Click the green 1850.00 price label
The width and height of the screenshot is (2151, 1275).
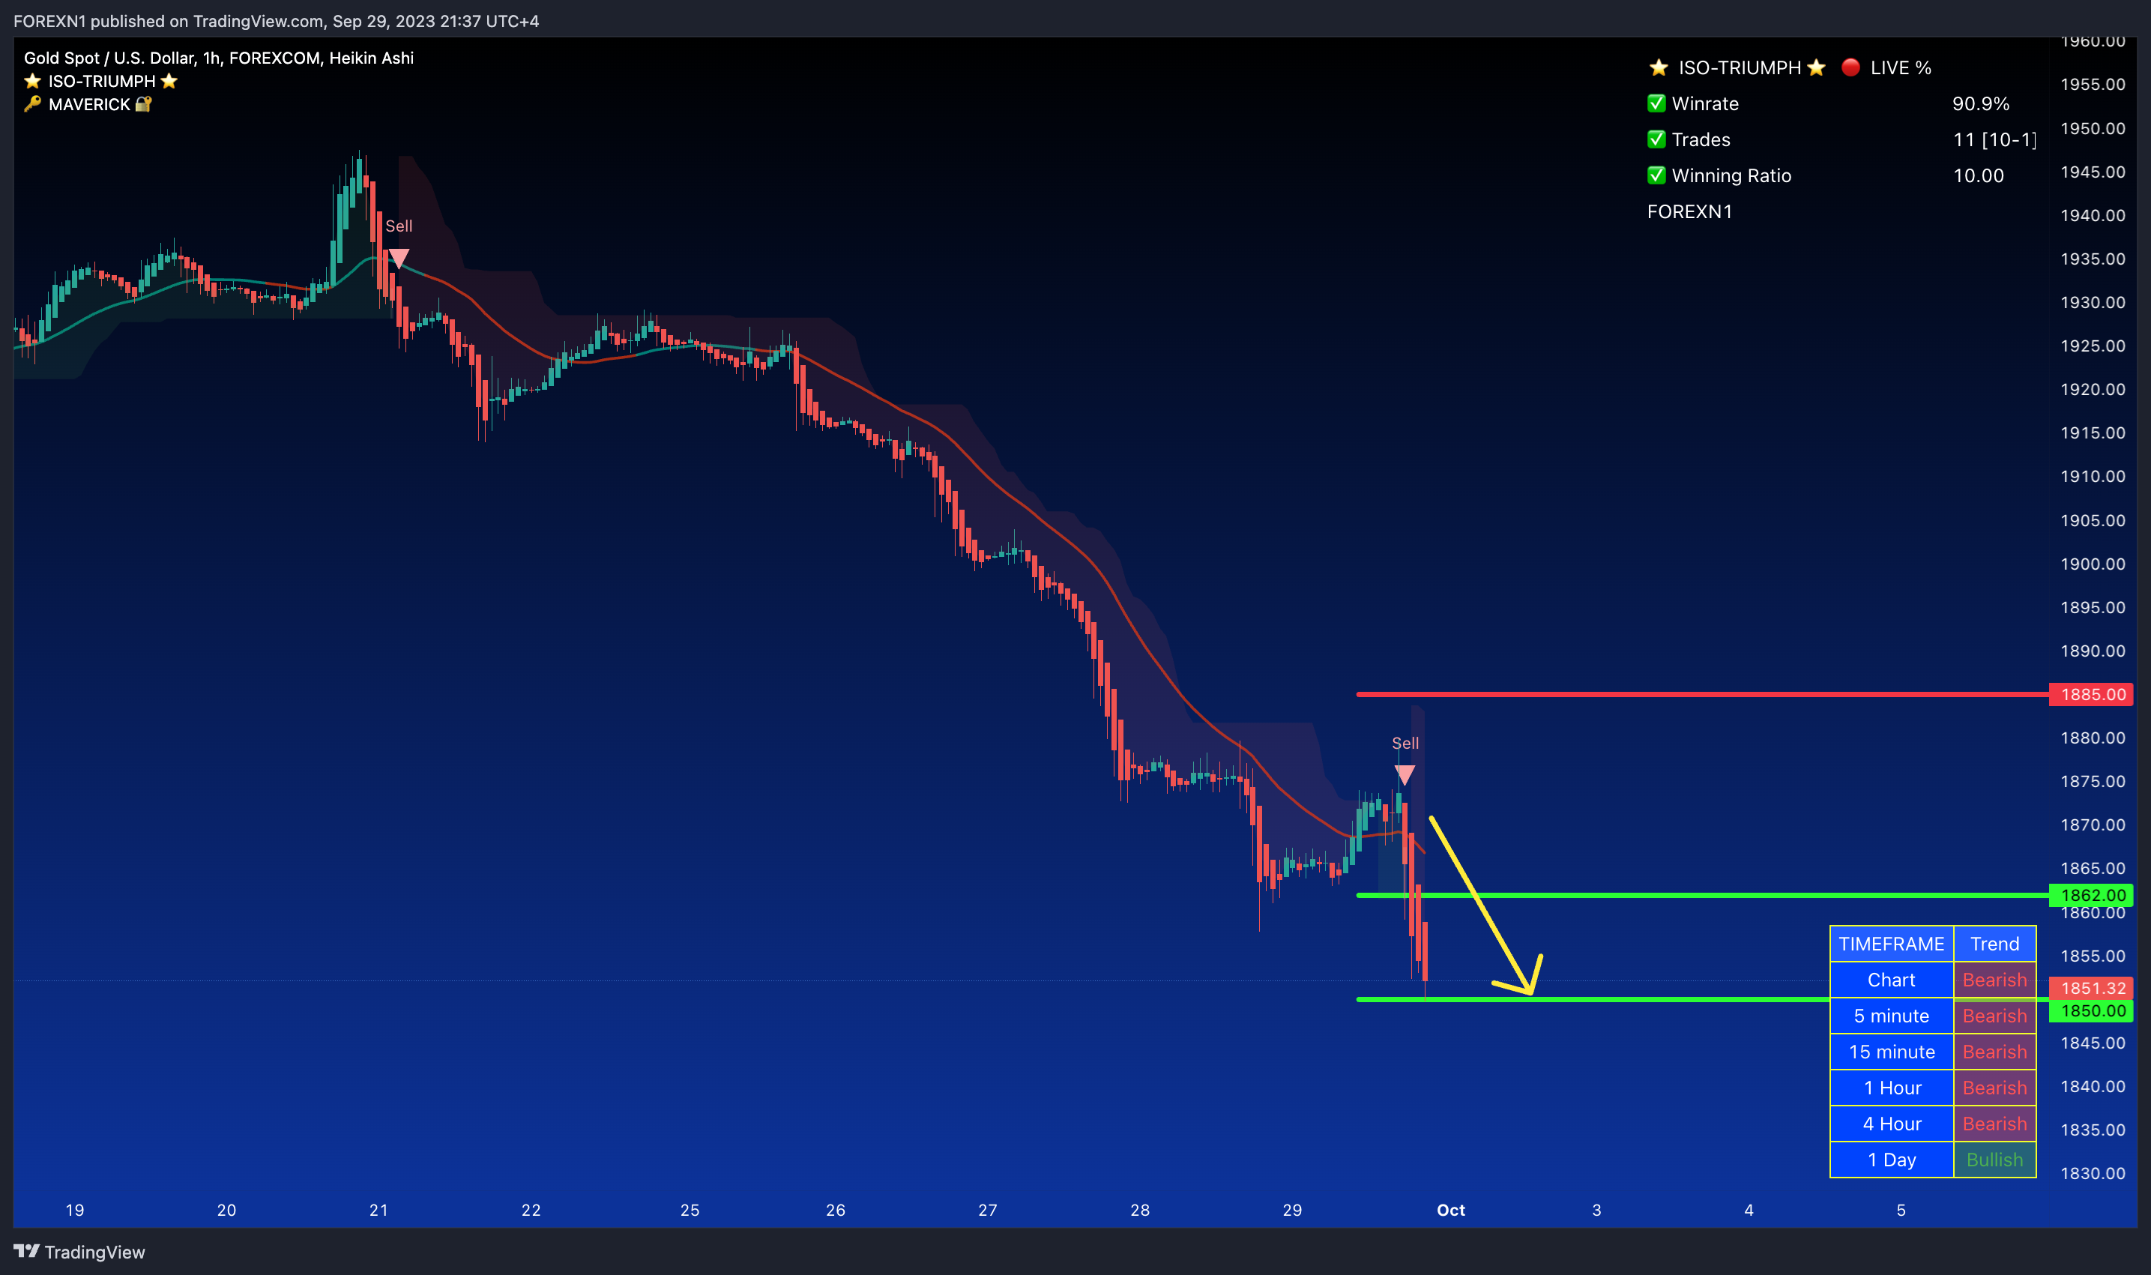[2091, 1010]
